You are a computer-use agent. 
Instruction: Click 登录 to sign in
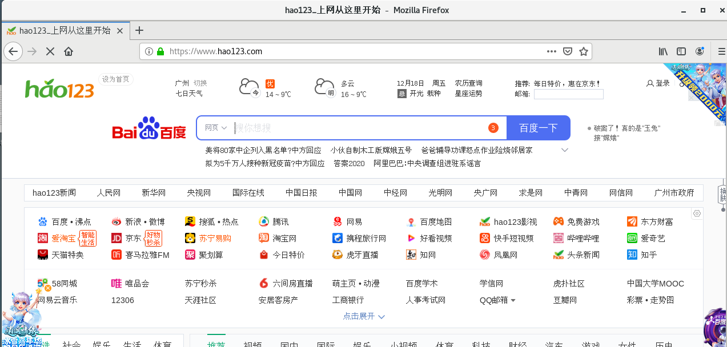click(x=658, y=83)
